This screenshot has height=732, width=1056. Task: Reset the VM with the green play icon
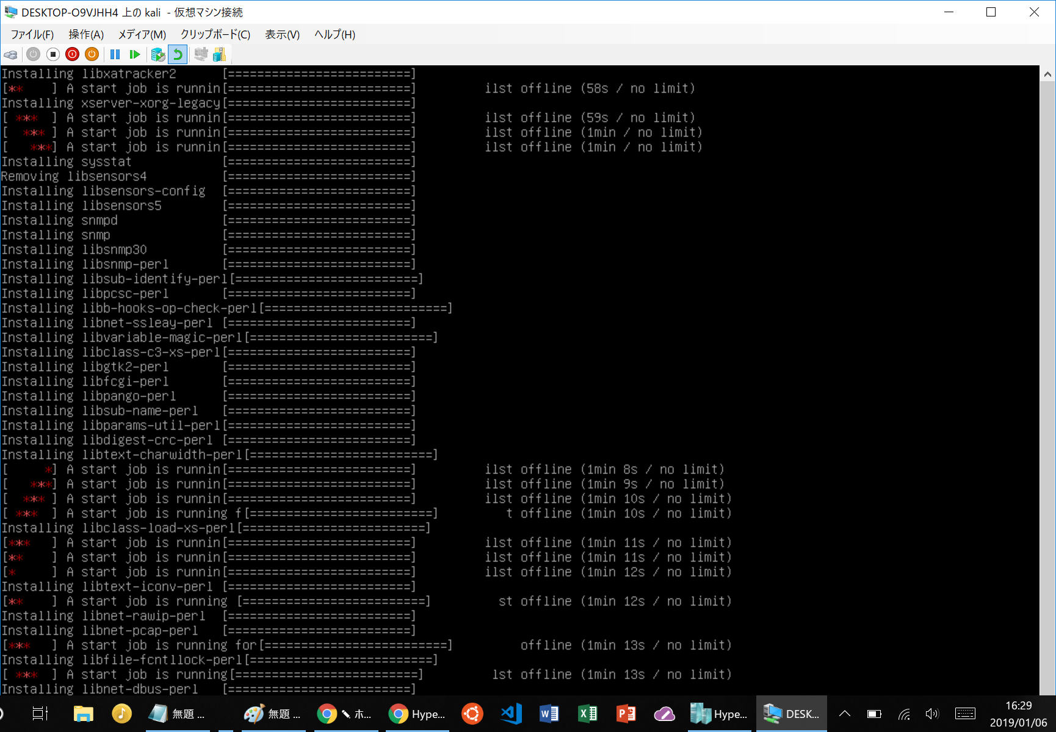[135, 55]
